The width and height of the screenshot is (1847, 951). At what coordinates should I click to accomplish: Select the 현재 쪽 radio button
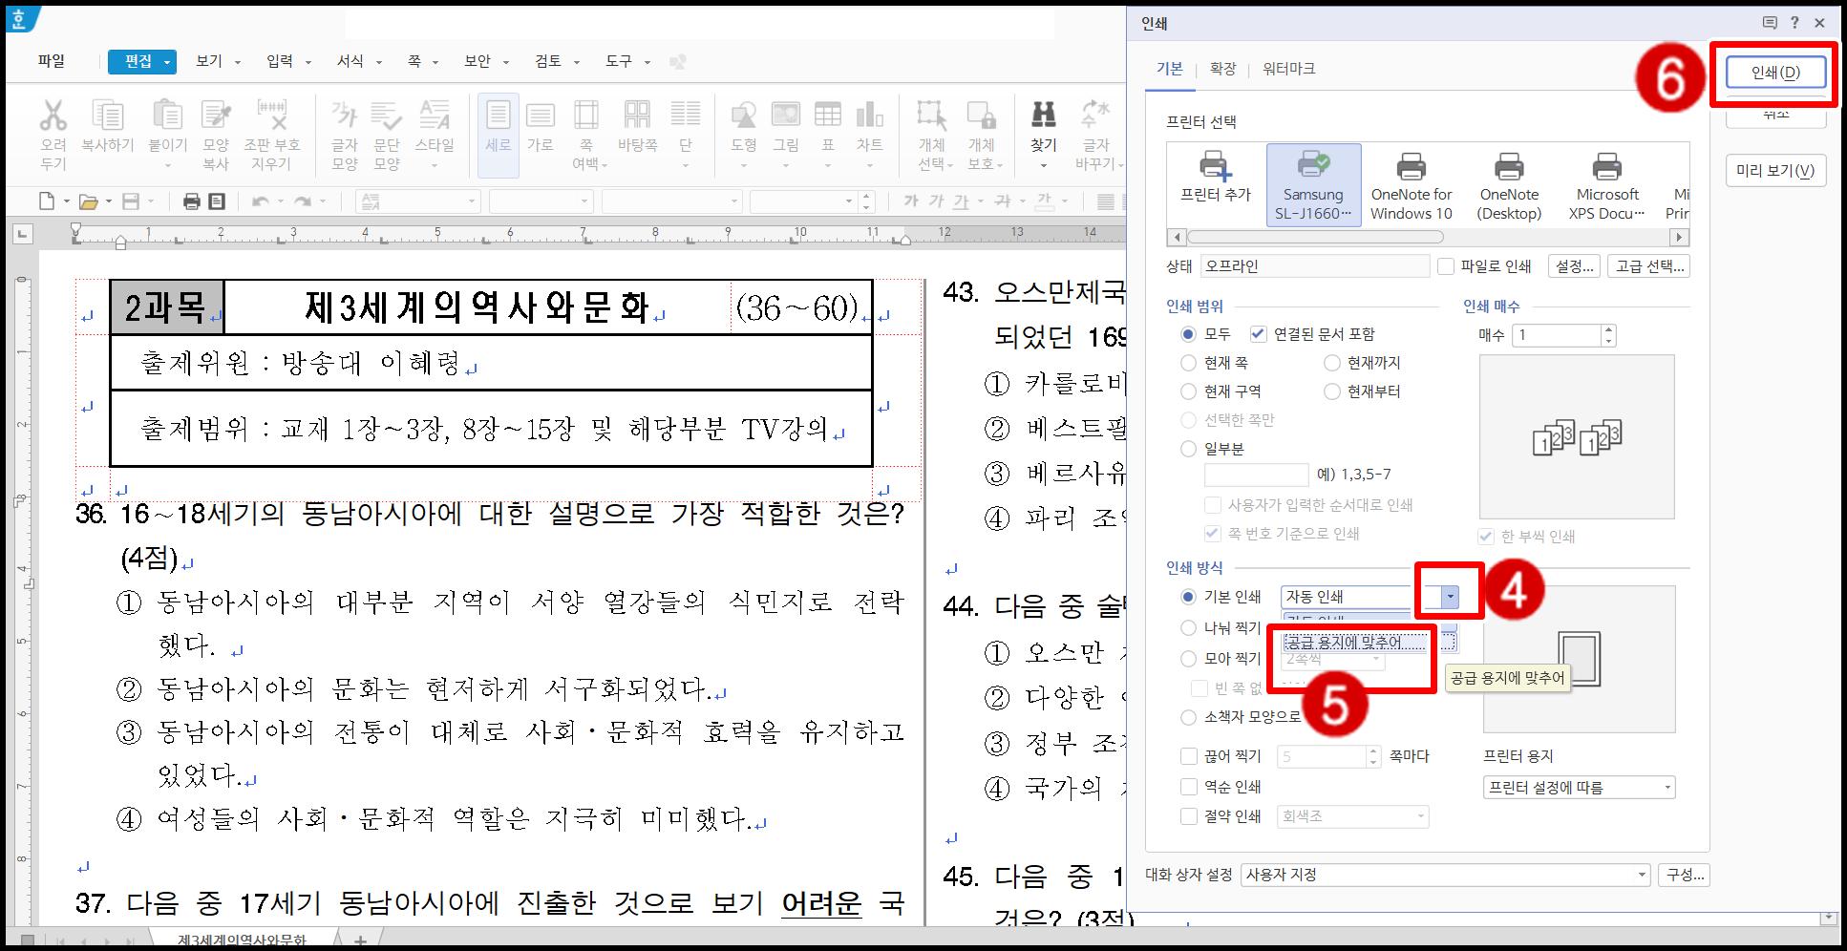pos(1188,363)
